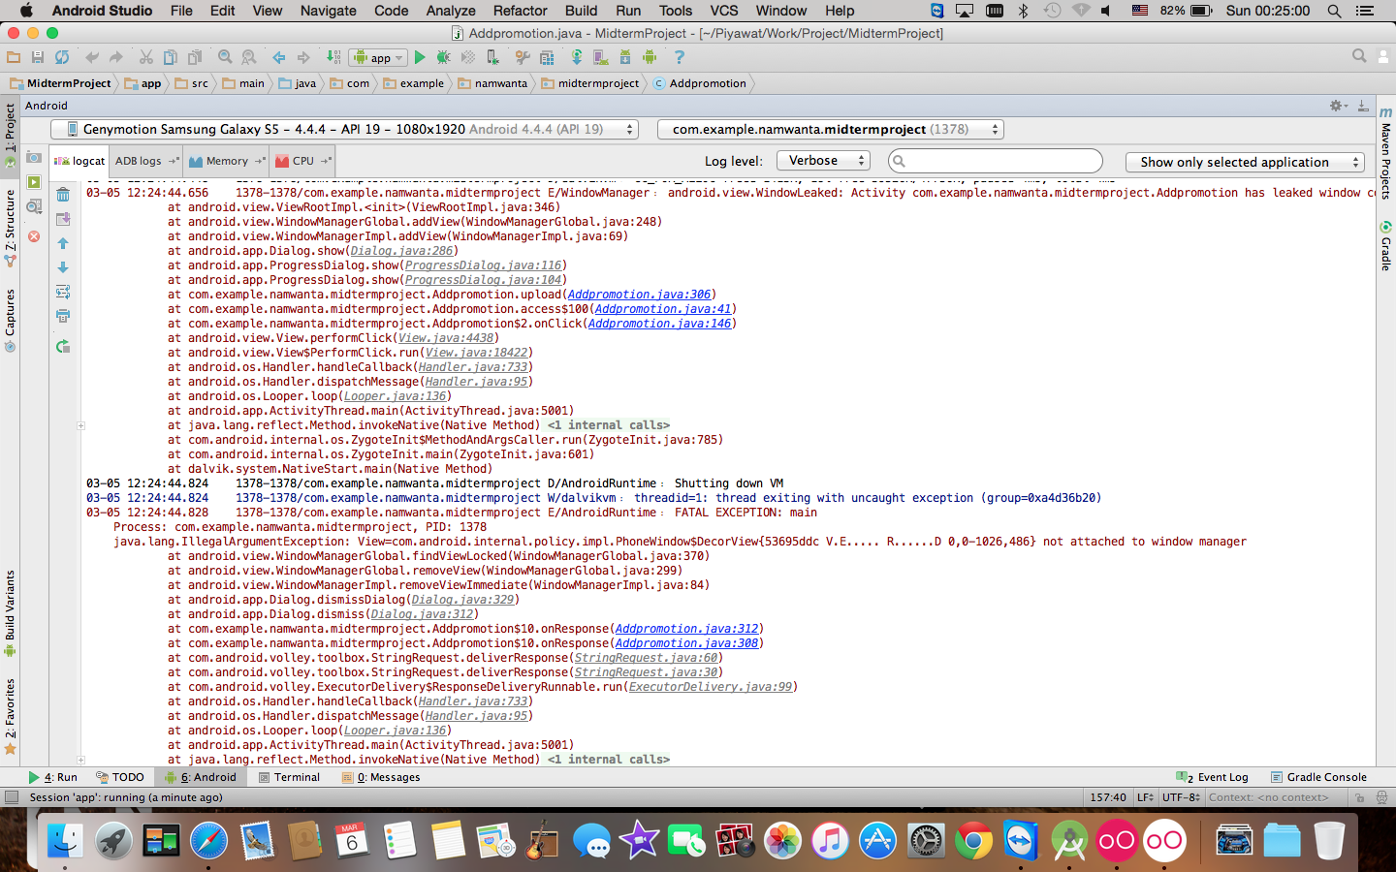1396x872 pixels.
Task: Expand the Show only selected application filter
Action: coord(1245,162)
